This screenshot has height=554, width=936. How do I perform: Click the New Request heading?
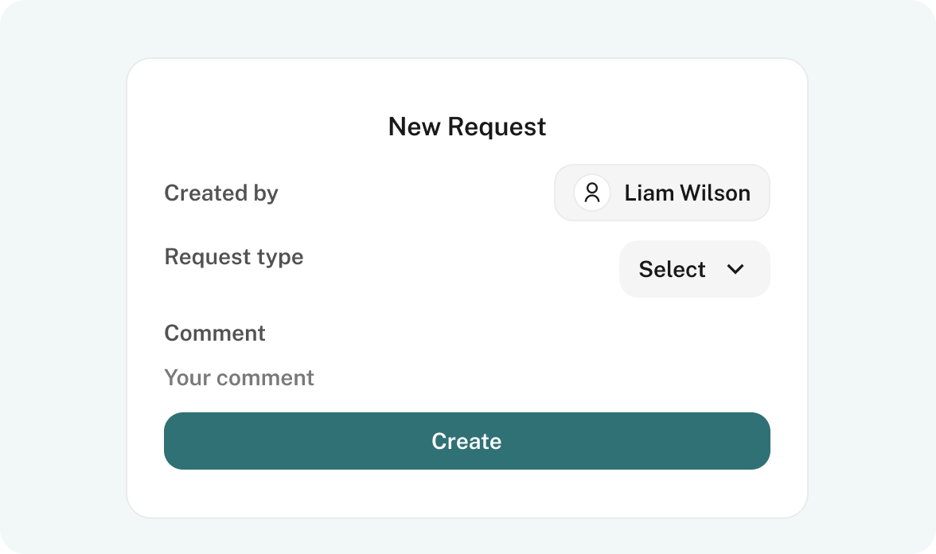[466, 127]
